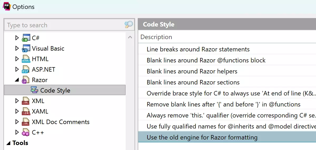The image size is (316, 150).
Task: Collapse the Razor tree node
Action: (x=17, y=80)
